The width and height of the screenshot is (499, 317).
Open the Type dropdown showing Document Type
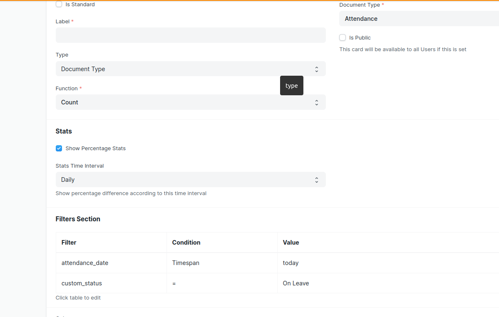pyautogui.click(x=191, y=69)
